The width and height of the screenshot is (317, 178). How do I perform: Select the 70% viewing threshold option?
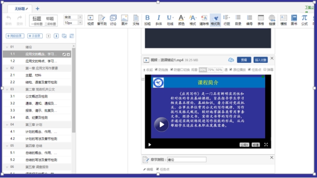(x=211, y=70)
